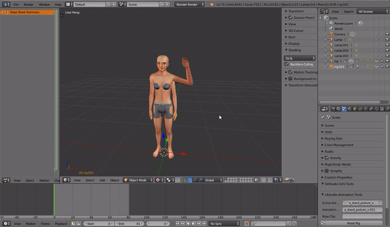The height and width of the screenshot is (227, 390).
Task: Click the play animation button
Action: pyautogui.click(x=193, y=224)
